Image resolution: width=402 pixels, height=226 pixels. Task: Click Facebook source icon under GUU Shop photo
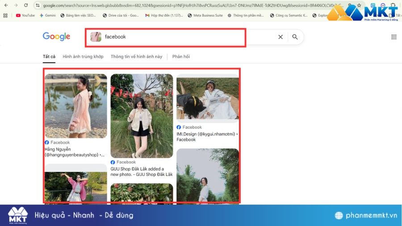[x=113, y=162]
